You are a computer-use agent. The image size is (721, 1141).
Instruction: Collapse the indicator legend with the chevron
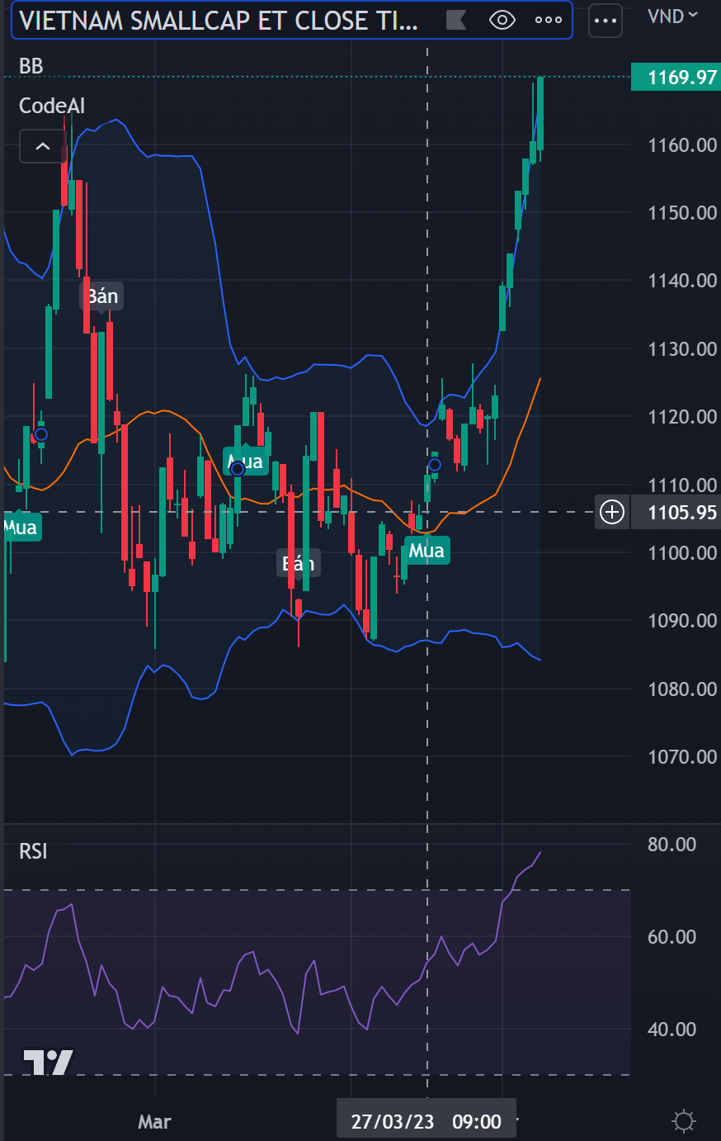click(43, 146)
